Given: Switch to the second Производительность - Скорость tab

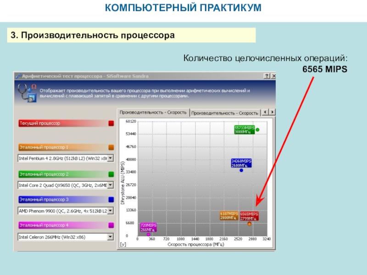Looking at the screenshot, I should (224, 113).
